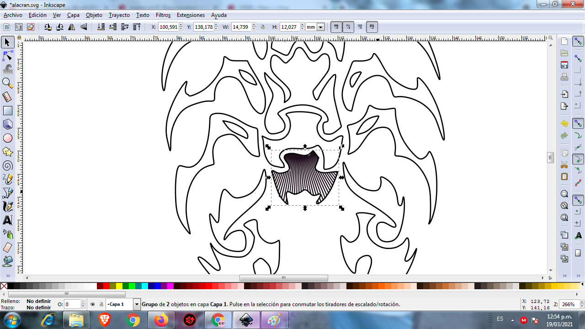Click the Save document icon
585x329 pixels.
tap(564, 65)
